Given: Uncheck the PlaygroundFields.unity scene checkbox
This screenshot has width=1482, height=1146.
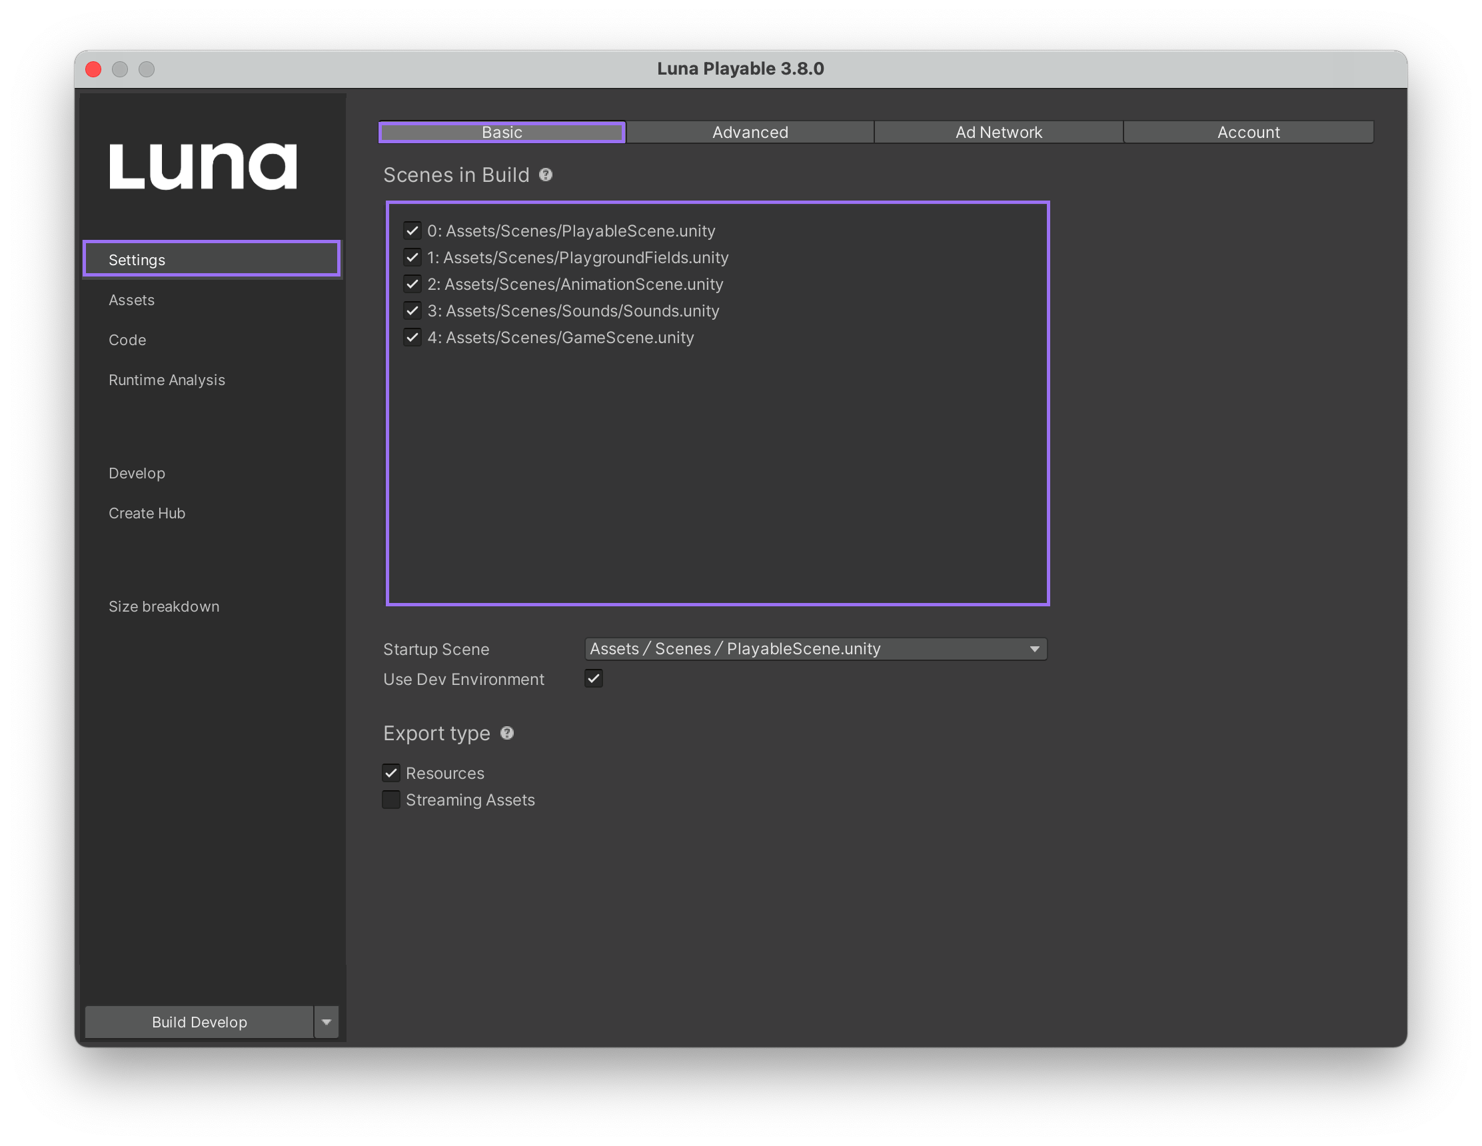Looking at the screenshot, I should click(412, 257).
